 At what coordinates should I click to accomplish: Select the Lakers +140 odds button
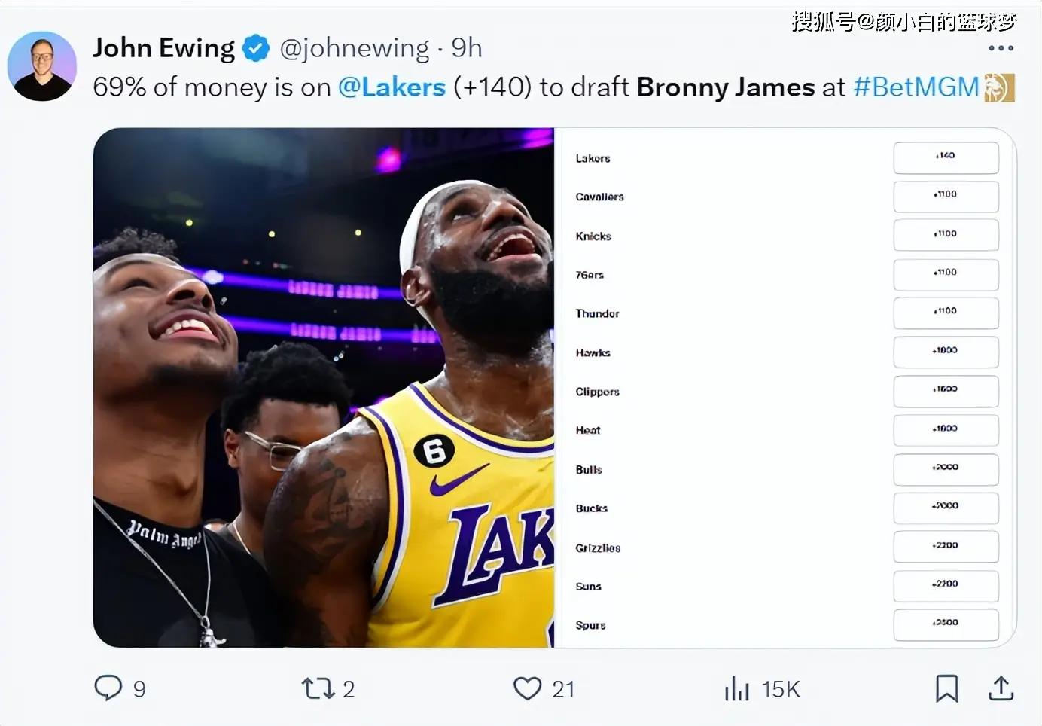click(946, 157)
